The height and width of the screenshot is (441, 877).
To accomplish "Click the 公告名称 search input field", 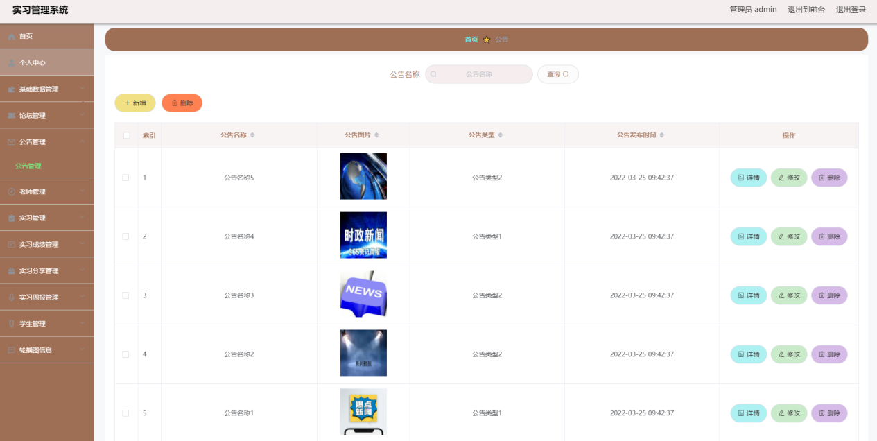I will tap(478, 73).
